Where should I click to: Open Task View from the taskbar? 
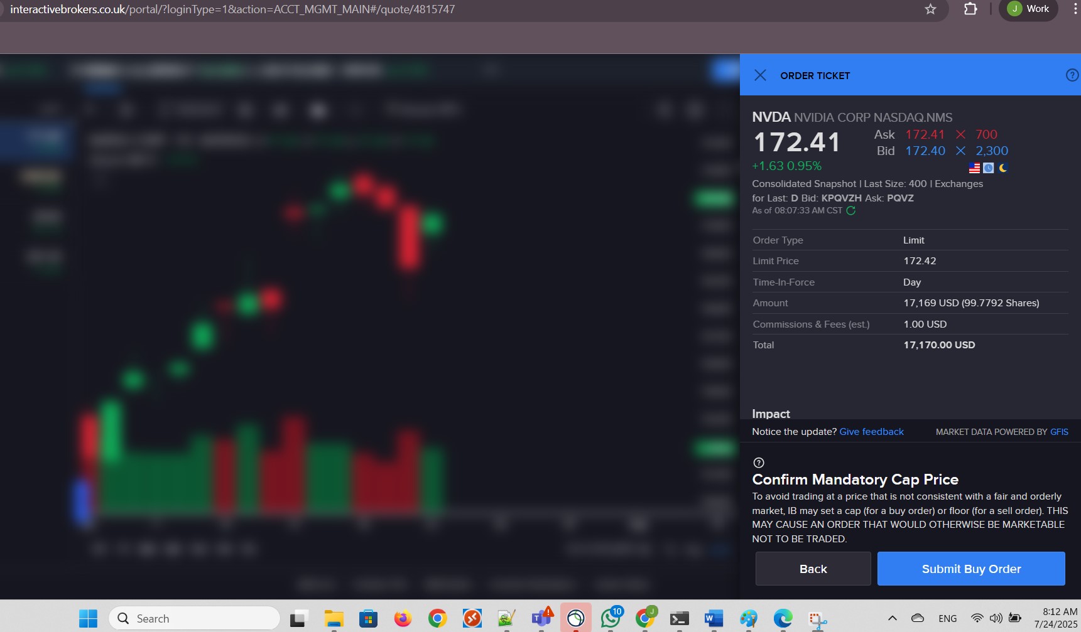coord(299,619)
